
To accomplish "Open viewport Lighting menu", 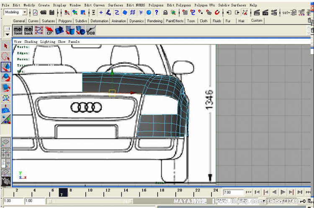I will (48, 42).
